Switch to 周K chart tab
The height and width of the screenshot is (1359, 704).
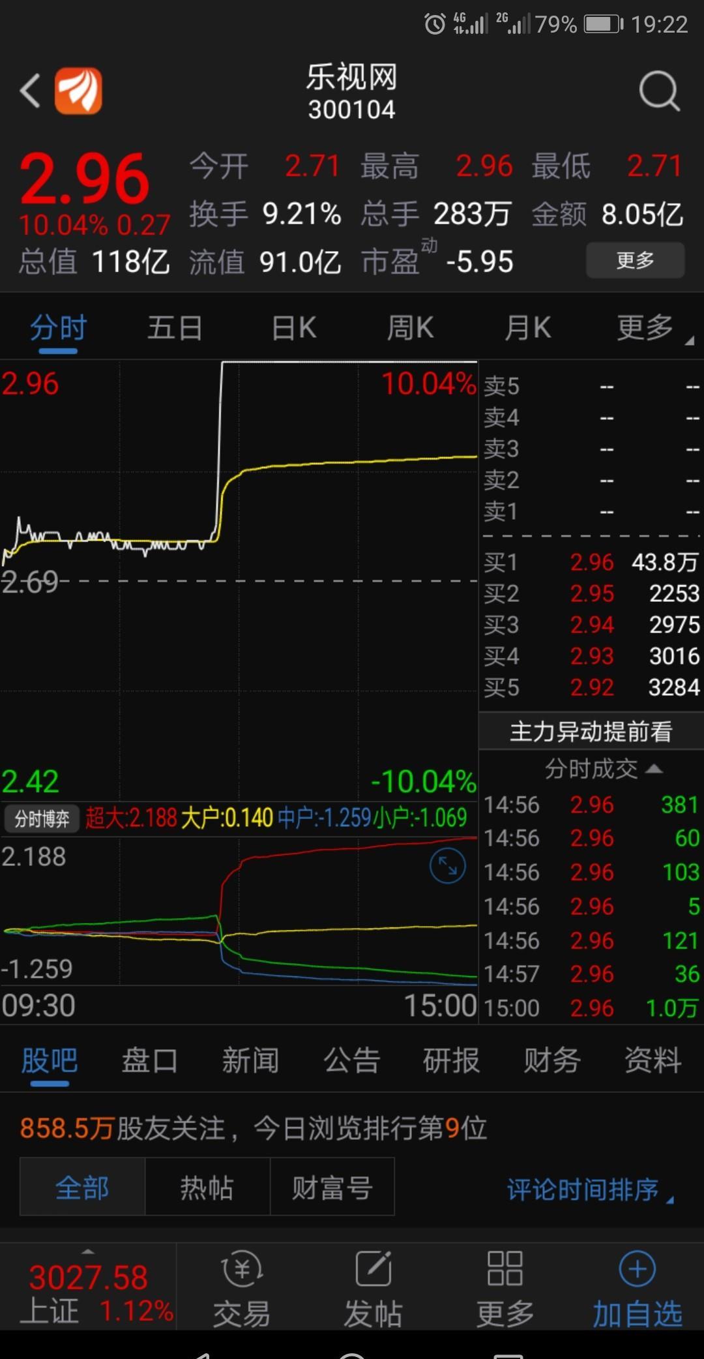point(411,328)
